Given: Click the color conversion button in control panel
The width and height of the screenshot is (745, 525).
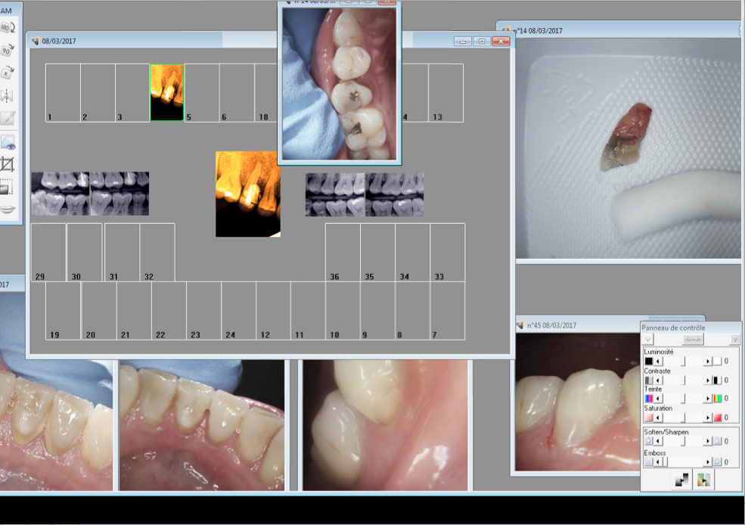Looking at the screenshot, I should point(704,480).
